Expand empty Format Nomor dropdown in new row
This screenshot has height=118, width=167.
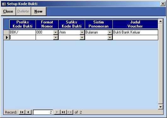[55, 38]
